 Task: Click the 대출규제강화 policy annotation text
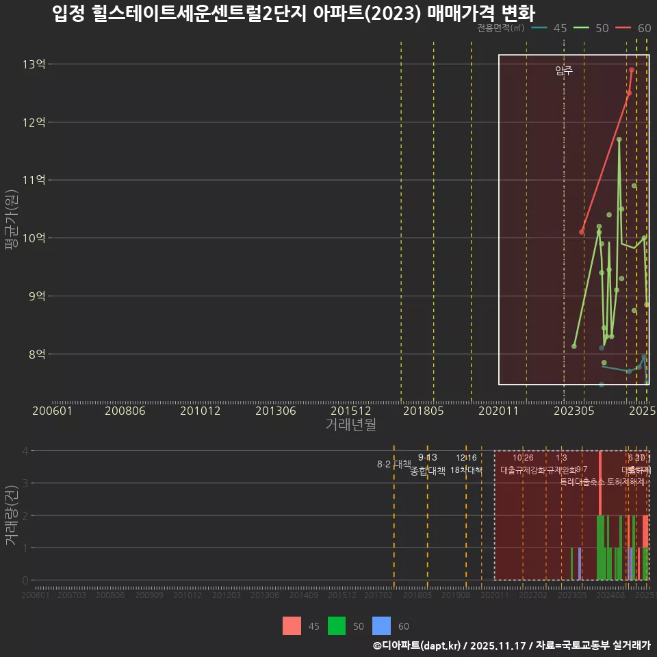point(522,470)
